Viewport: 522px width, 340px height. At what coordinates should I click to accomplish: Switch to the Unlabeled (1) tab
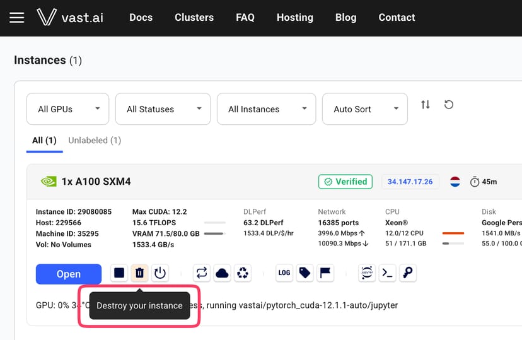click(x=95, y=140)
